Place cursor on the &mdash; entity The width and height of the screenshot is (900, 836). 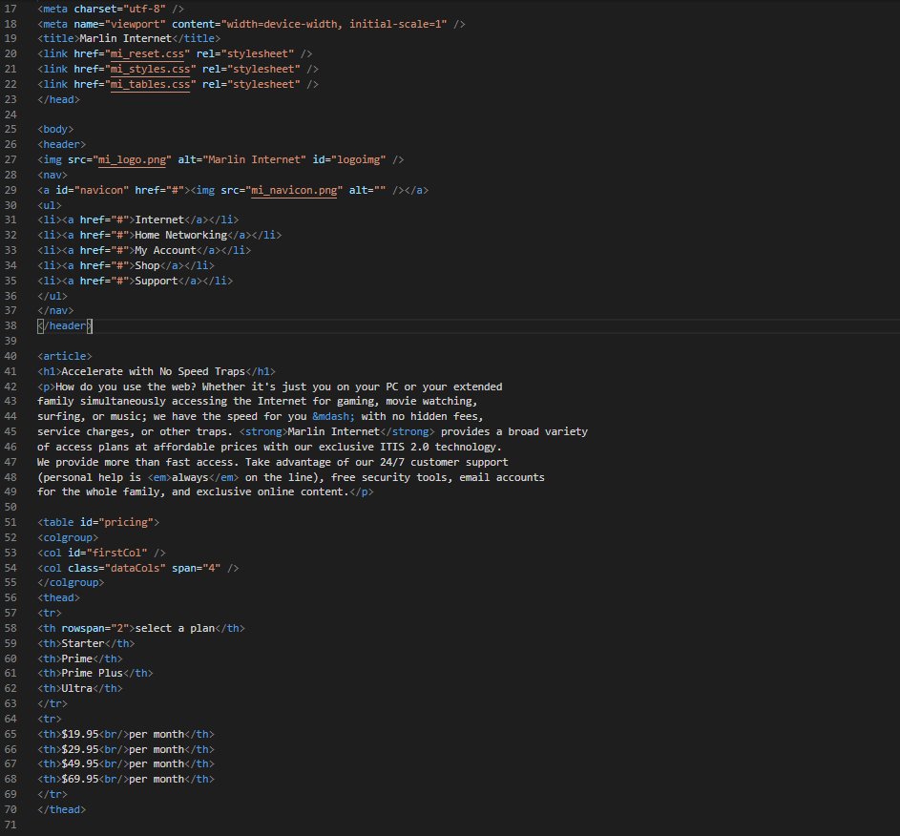[x=333, y=416]
